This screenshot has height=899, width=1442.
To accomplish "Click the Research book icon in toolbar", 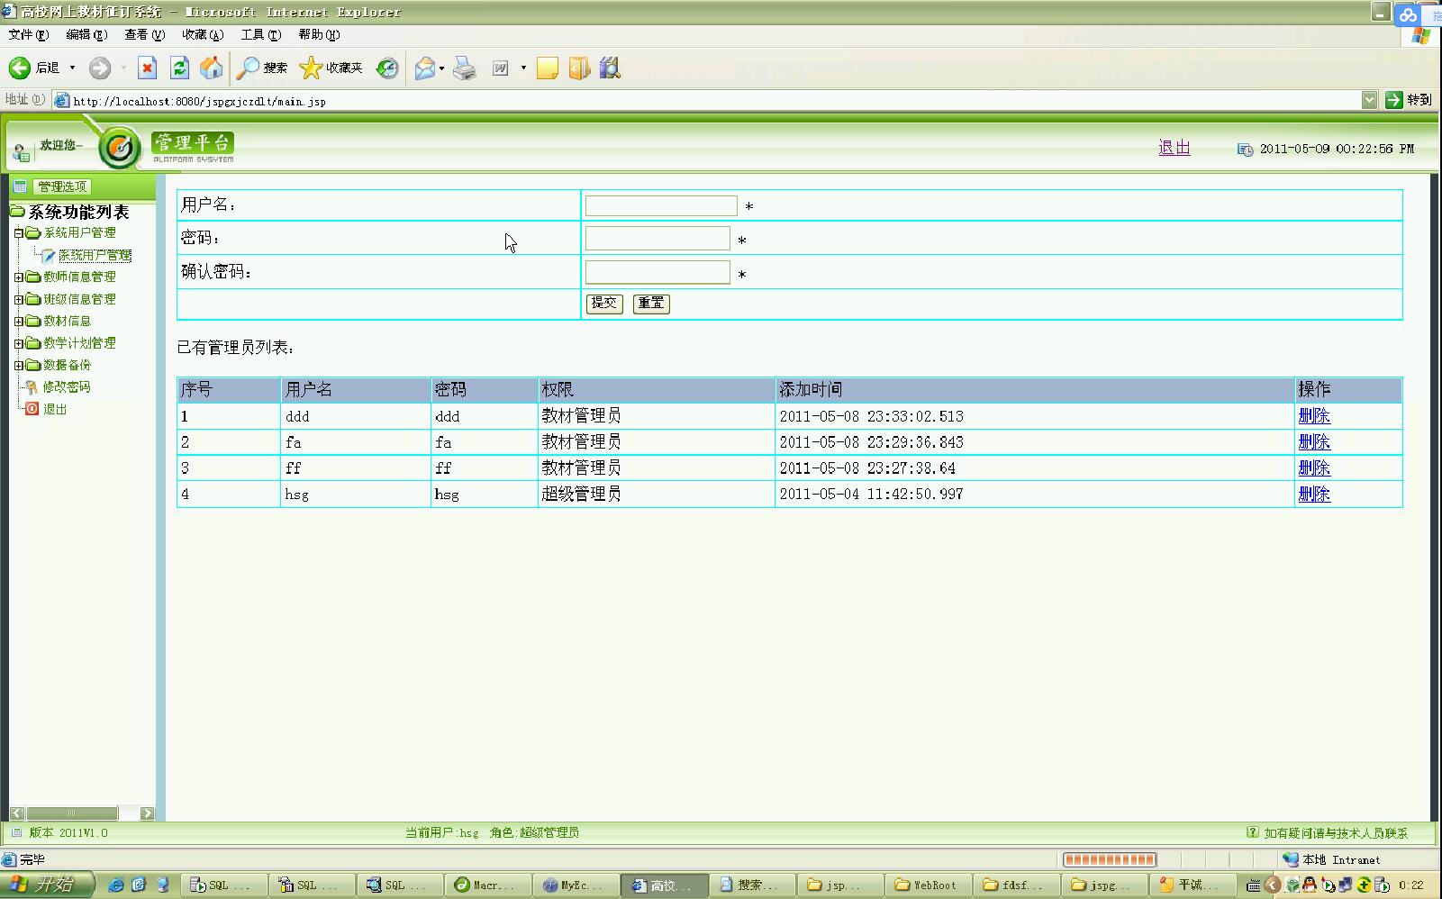I will coord(579,68).
